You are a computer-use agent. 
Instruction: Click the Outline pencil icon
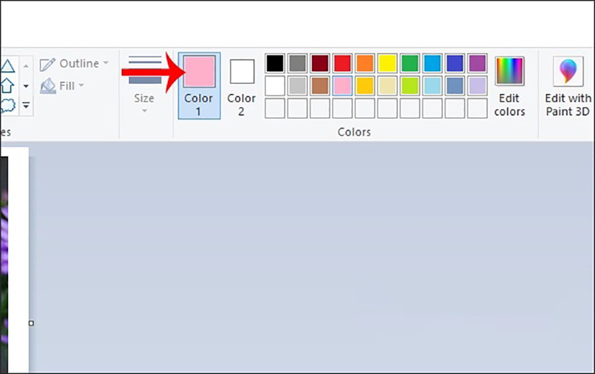[48, 64]
